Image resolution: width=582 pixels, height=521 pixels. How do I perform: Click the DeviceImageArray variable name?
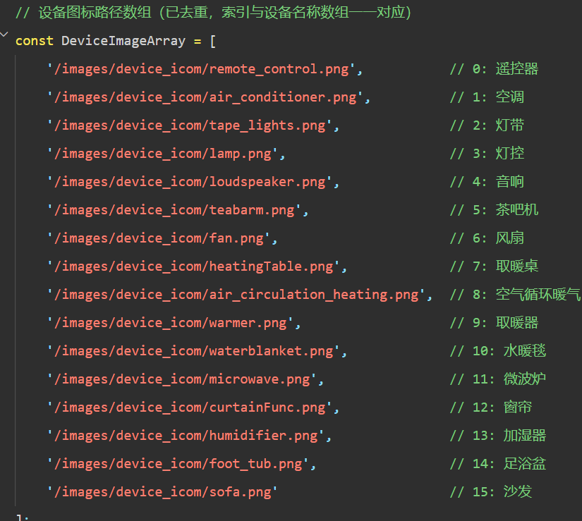click(x=123, y=41)
